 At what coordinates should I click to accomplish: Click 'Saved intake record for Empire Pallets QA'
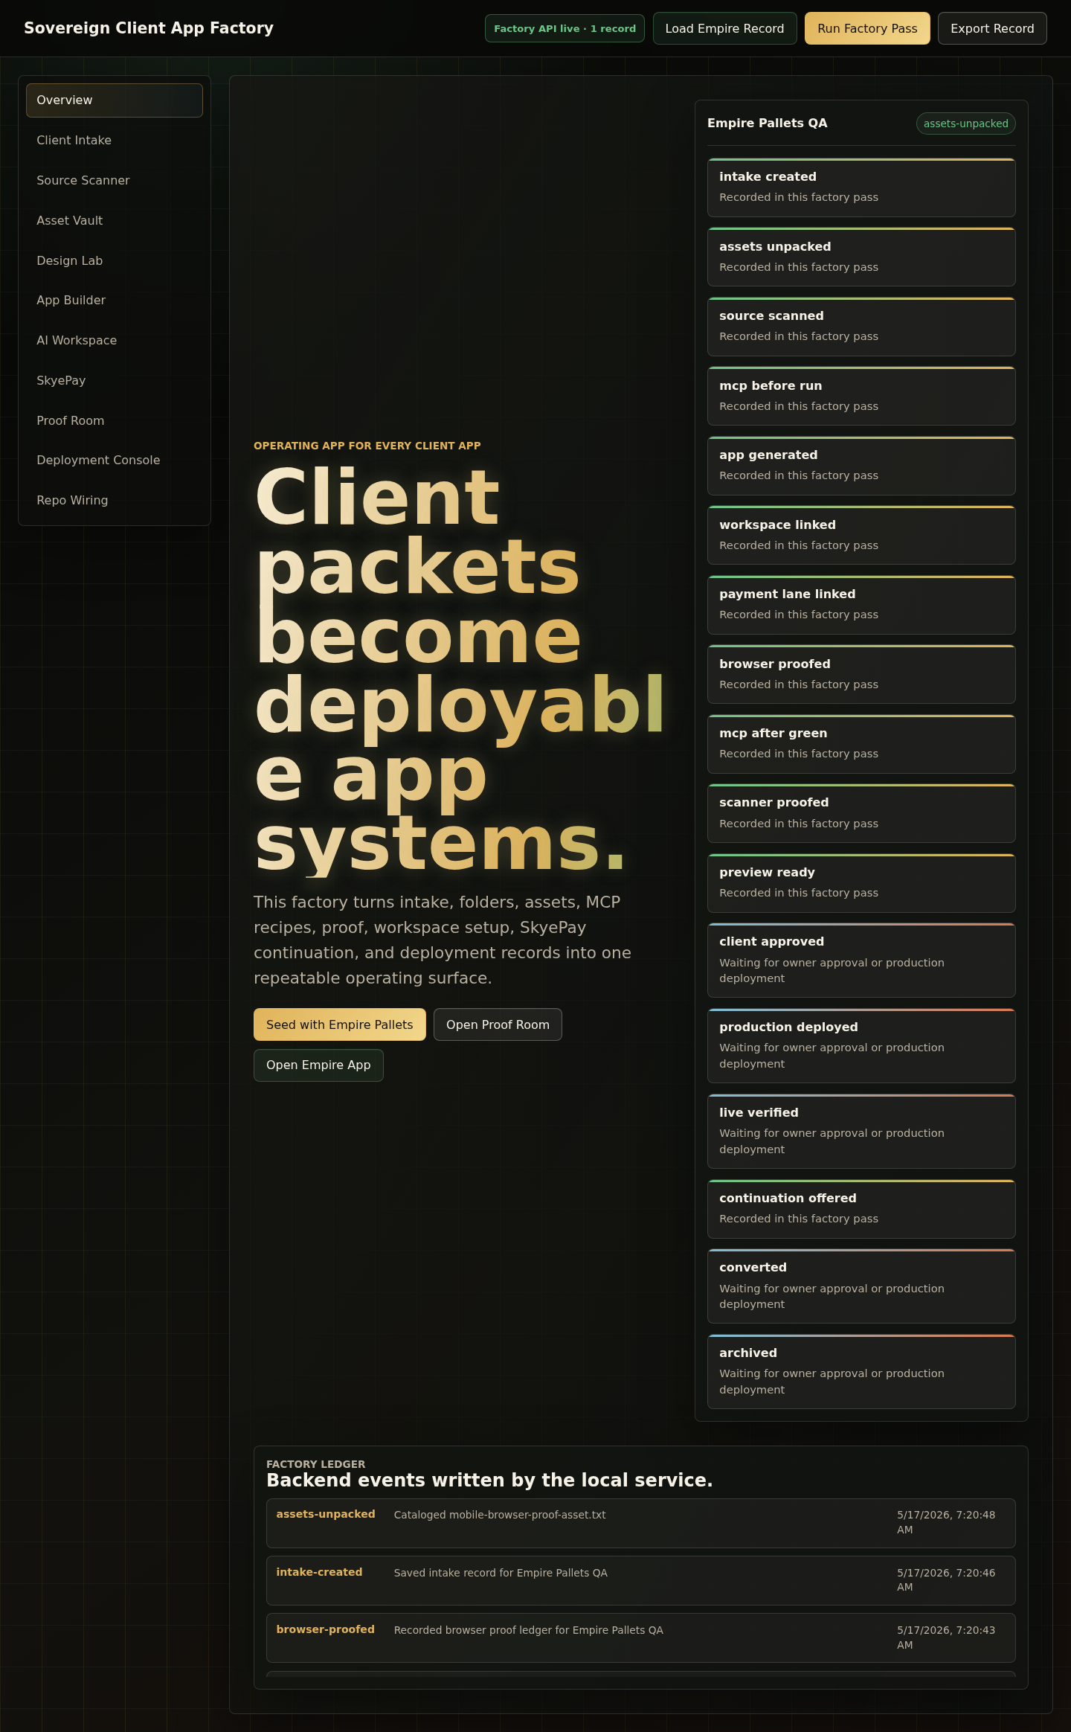tap(501, 1573)
